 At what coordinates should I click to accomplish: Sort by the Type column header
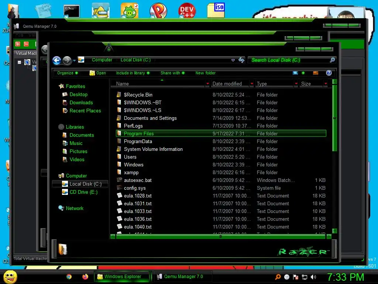274,84
